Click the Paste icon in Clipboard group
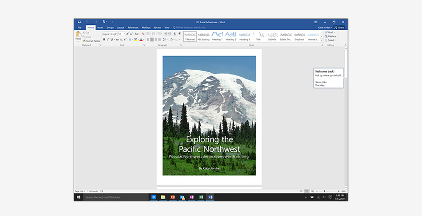Viewport: 422px width, 216px height. [x=78, y=35]
